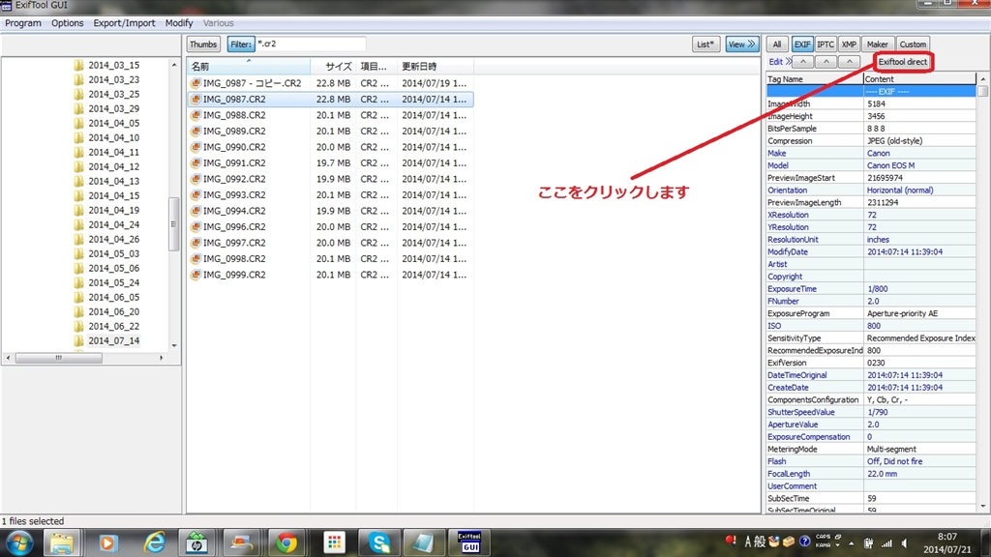Click folder icon of 2014_03_15
The image size is (991, 557).
coord(79,65)
